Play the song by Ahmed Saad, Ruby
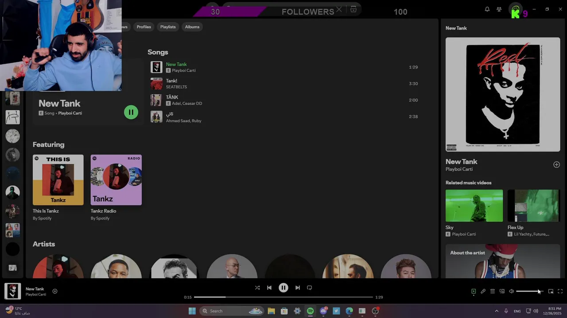Image resolution: width=567 pixels, height=318 pixels. [x=283, y=117]
